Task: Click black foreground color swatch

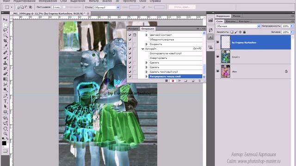Action: [x=4, y=143]
